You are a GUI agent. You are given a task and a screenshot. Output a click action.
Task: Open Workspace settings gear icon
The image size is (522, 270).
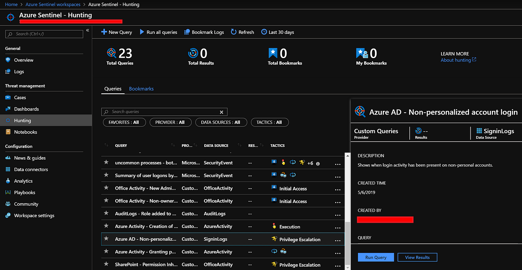8,215
